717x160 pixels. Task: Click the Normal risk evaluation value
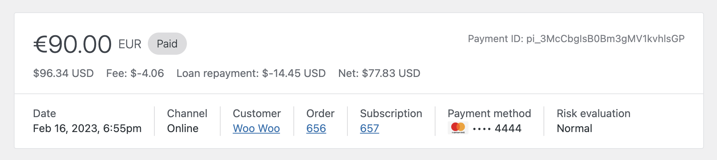point(574,129)
